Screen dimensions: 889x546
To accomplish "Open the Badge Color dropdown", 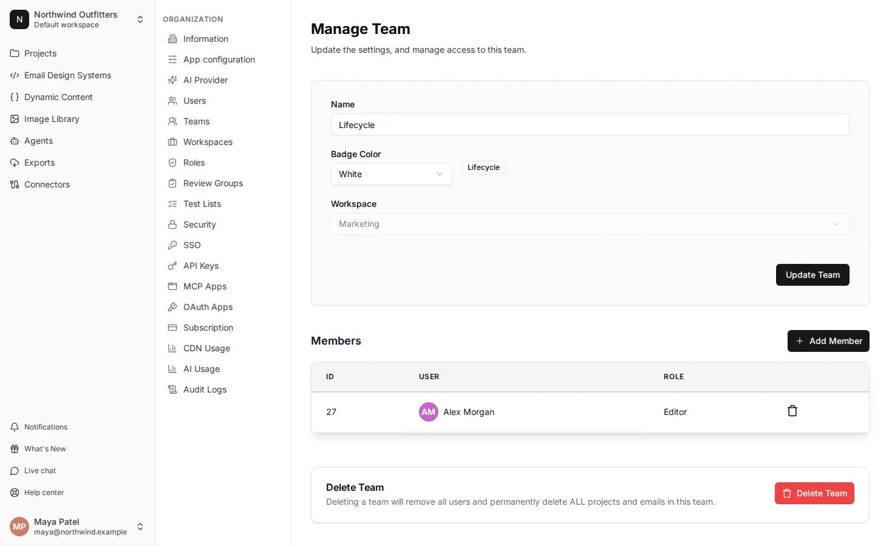I will (392, 174).
